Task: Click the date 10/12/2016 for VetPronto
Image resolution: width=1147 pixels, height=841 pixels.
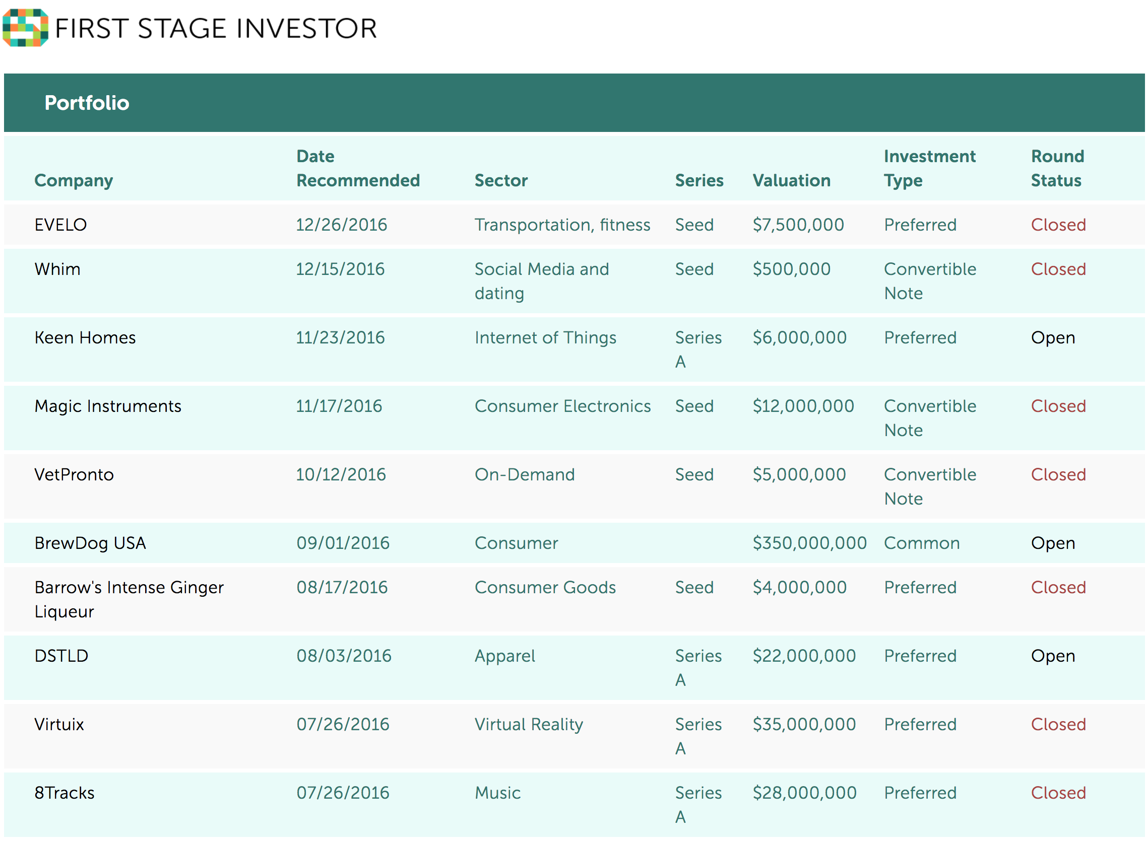Action: 341,475
